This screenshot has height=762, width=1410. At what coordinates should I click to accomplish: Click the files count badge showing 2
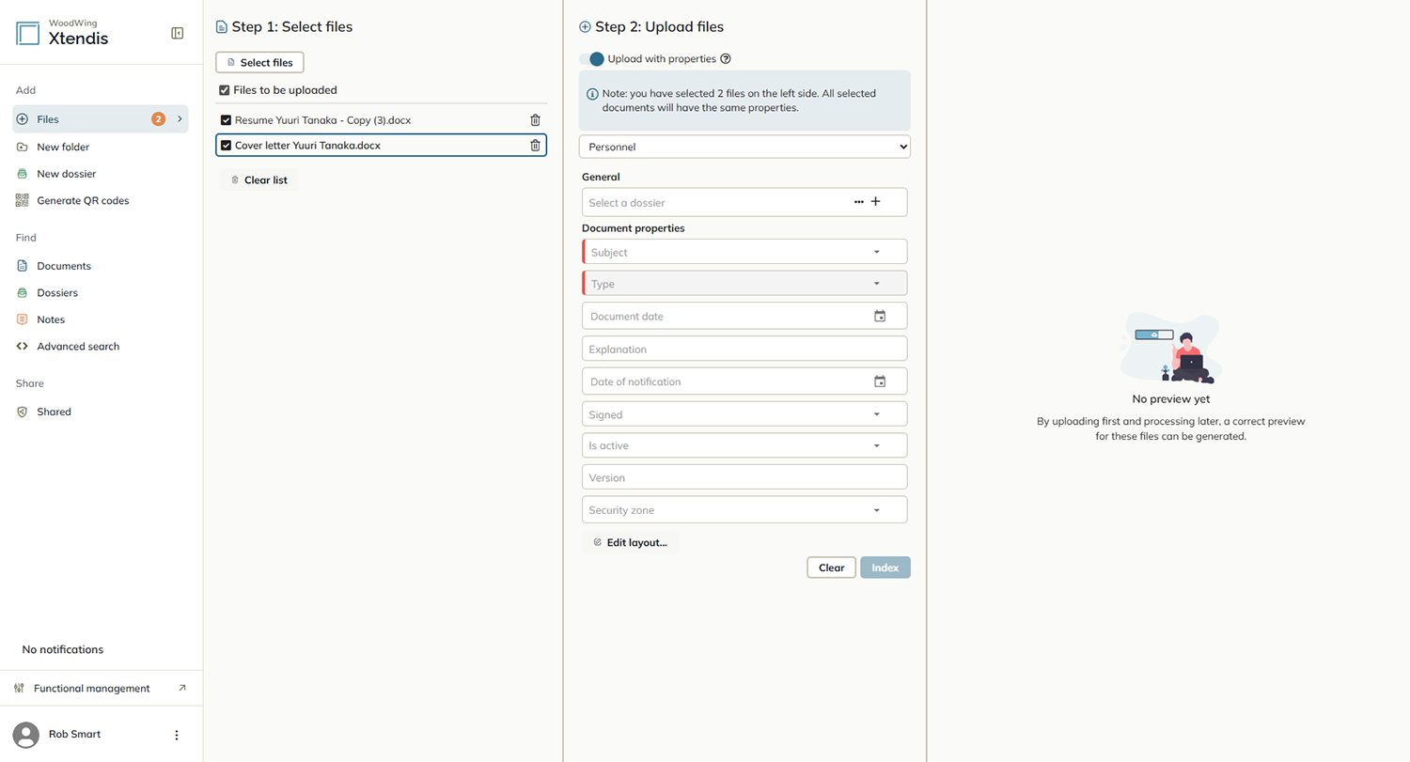[x=158, y=119]
